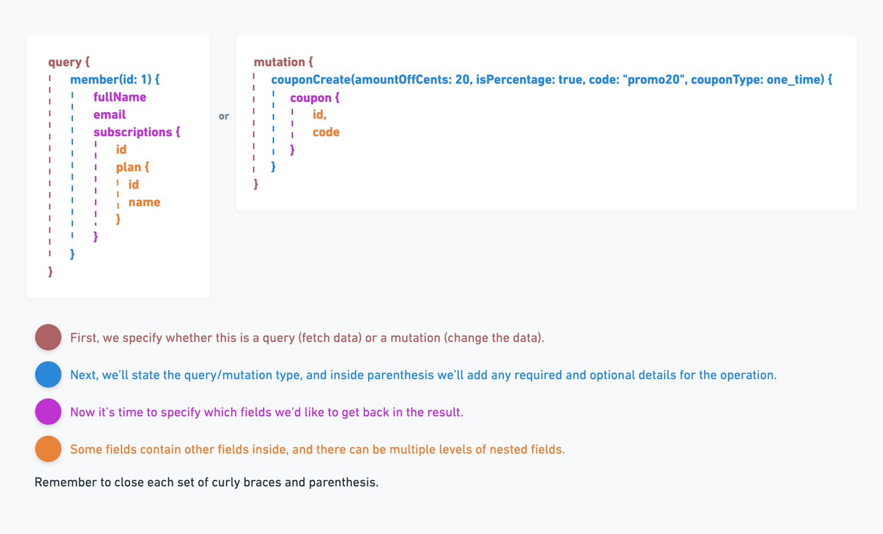Click the sentence about query or mutation
883x534 pixels.
(x=307, y=338)
